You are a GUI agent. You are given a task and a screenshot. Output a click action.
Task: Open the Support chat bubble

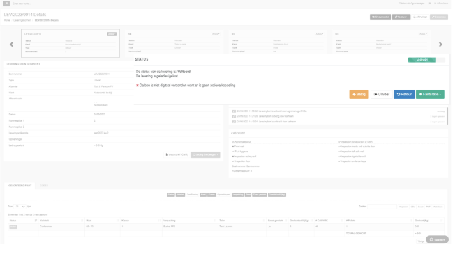438,239
